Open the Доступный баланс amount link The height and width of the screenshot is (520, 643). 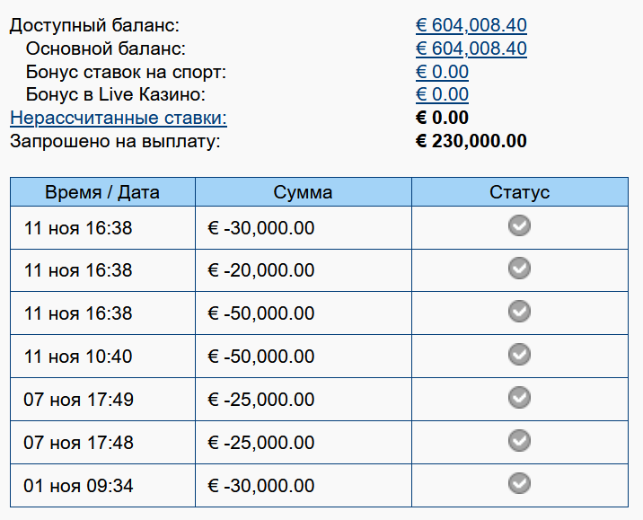click(471, 25)
